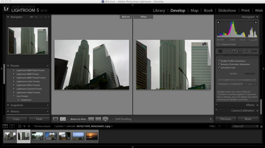Click the Reset button

(248, 119)
